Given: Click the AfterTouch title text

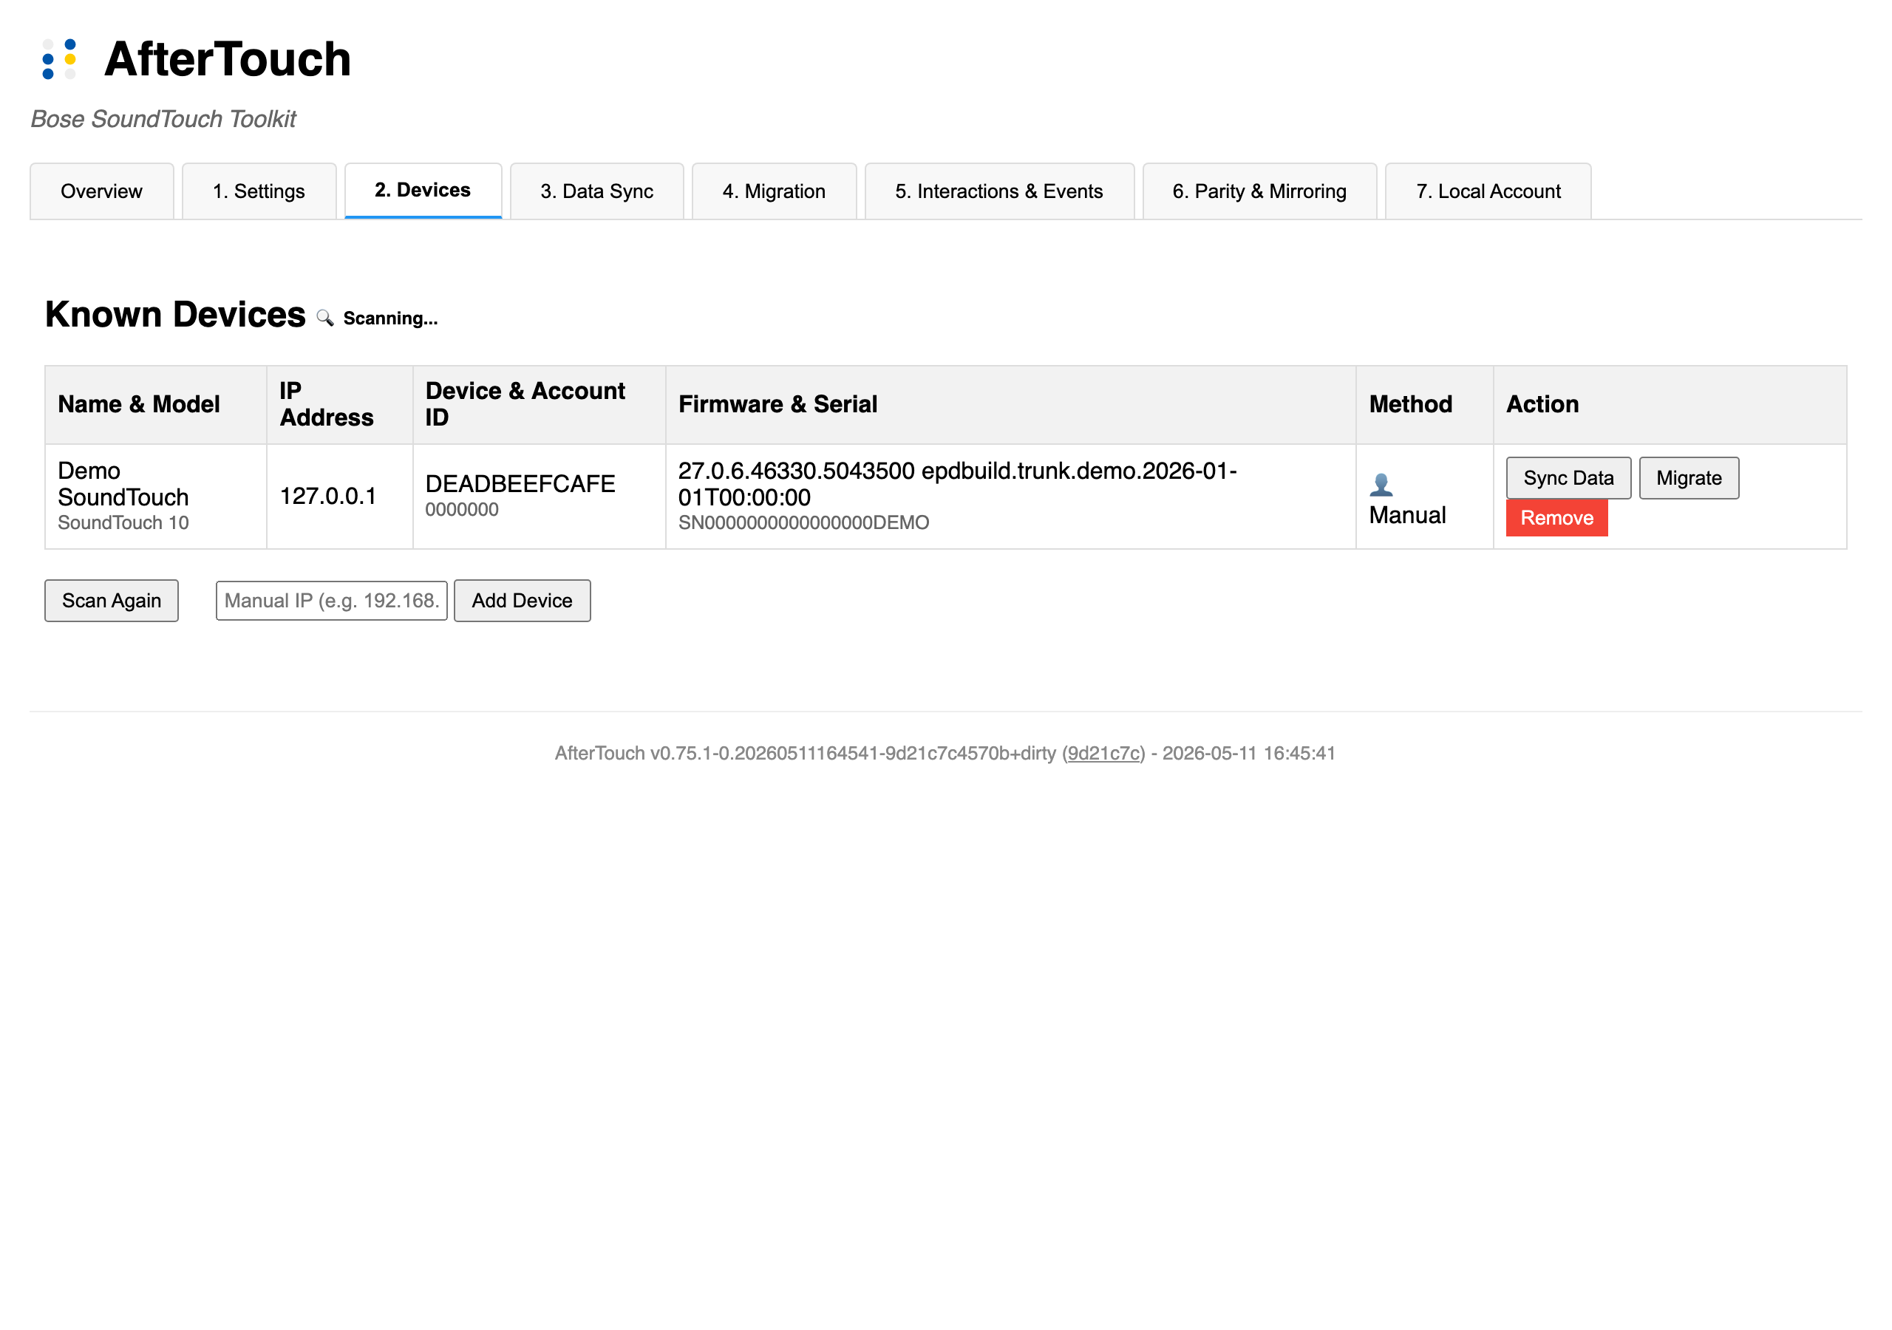Looking at the screenshot, I should 228,59.
